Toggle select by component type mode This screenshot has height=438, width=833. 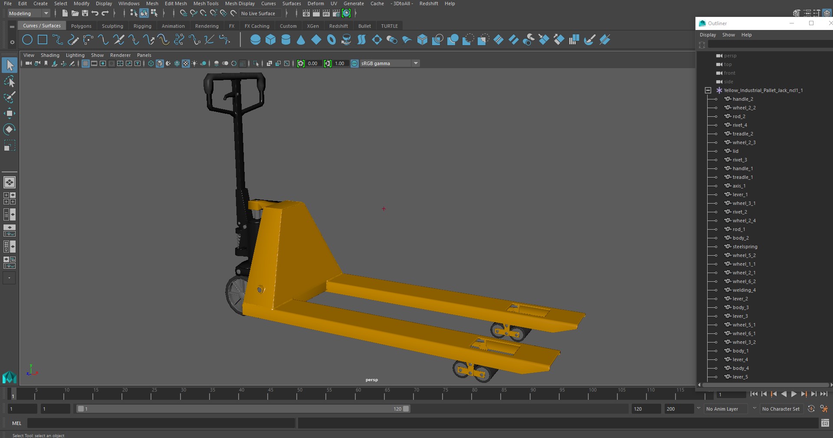(154, 13)
